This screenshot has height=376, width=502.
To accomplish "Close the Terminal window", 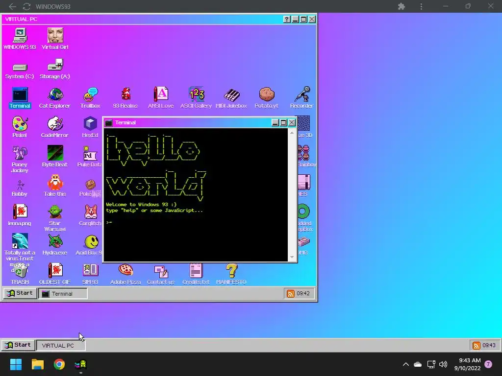I will 292,122.
